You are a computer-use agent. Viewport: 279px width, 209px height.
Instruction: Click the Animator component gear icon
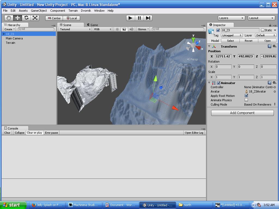tap(274, 83)
